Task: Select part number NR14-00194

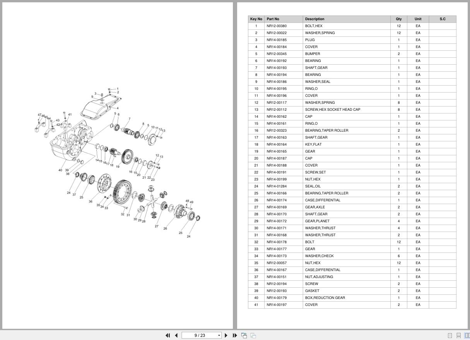Action: [277, 75]
